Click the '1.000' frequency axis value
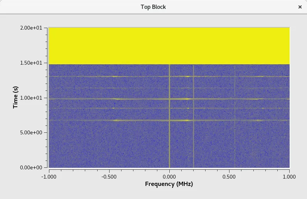 289,177
